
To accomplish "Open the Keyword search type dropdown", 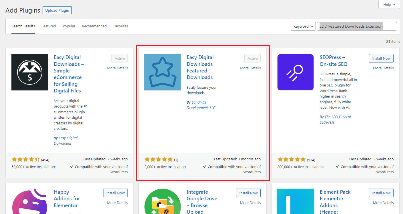I will [x=303, y=26].
